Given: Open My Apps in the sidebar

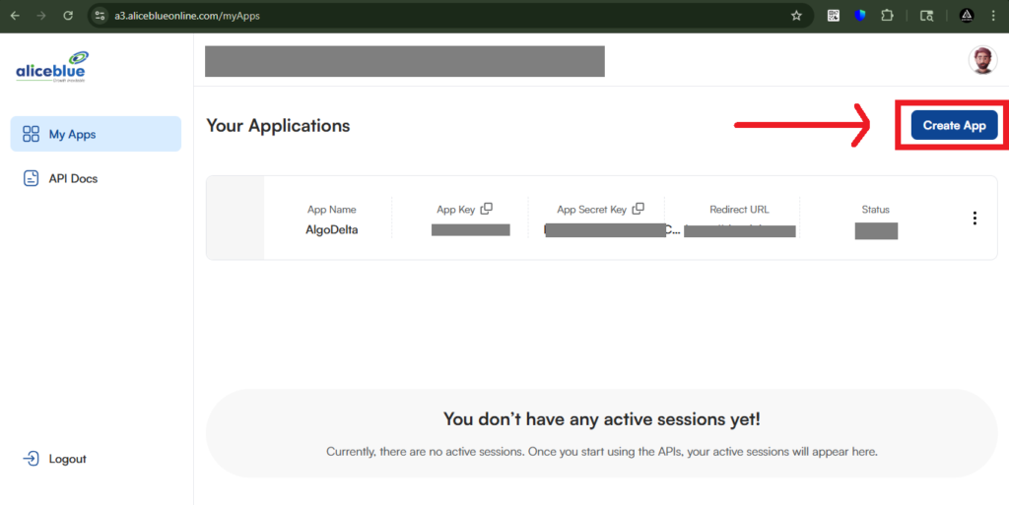Looking at the screenshot, I should pyautogui.click(x=96, y=134).
